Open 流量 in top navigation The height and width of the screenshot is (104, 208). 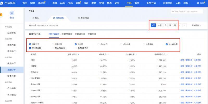click(55, 3)
